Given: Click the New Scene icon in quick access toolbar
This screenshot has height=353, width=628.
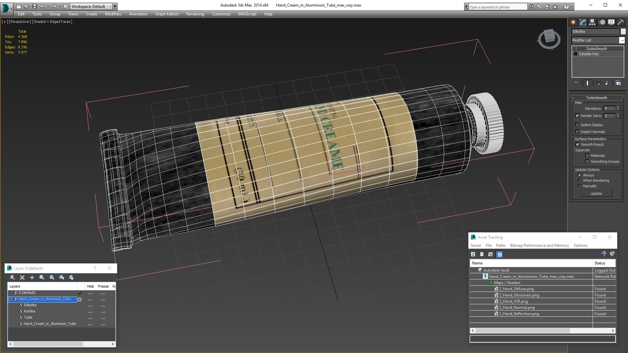Looking at the screenshot, I should click(19, 6).
